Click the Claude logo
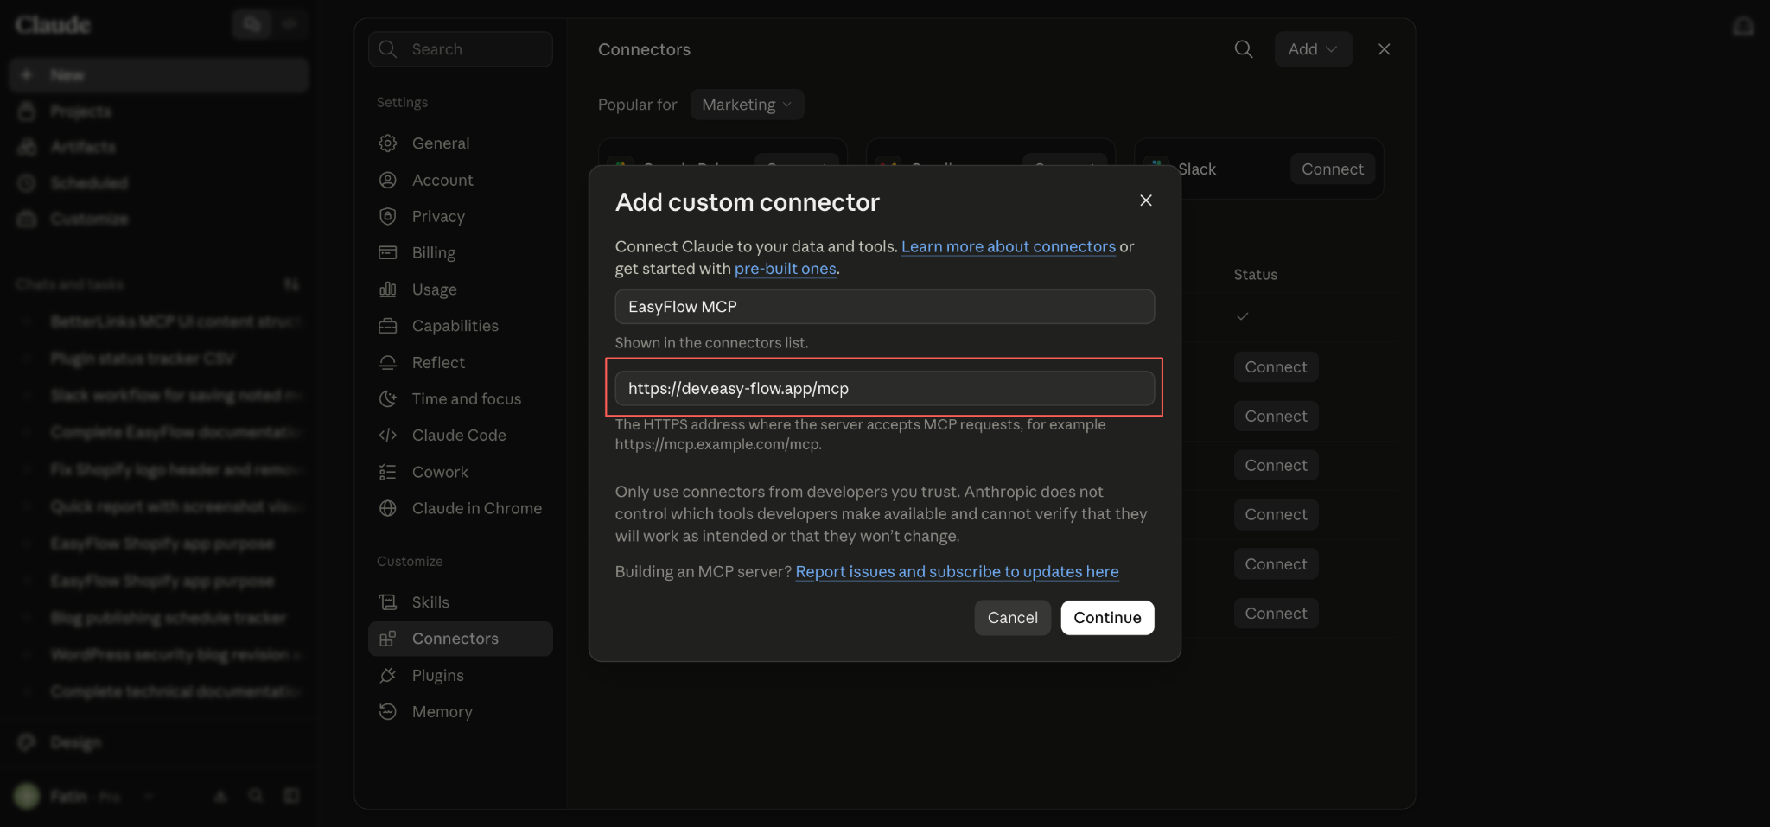1770x827 pixels. coord(53,24)
